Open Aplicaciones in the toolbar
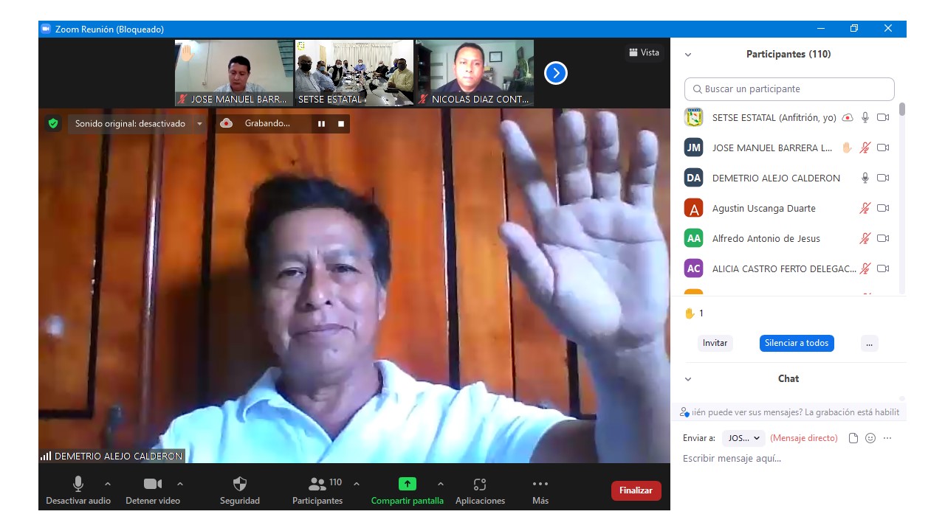Viewport: 945px width, 531px height. click(480, 490)
